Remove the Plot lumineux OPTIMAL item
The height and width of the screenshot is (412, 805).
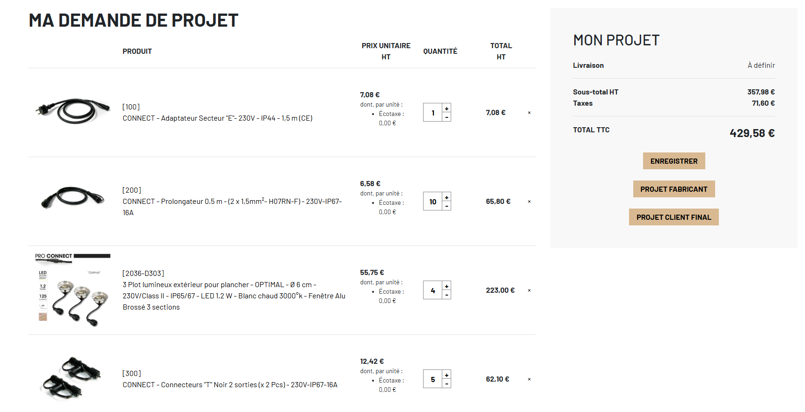(x=529, y=290)
